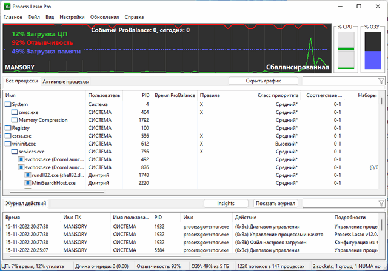
Task: Open the Вид menu
Action: (x=49, y=17)
